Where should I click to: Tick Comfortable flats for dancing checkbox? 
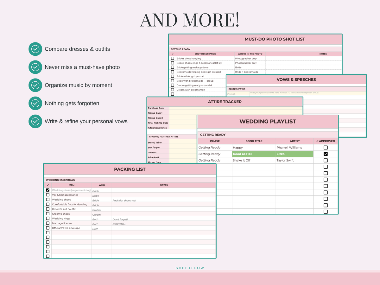(48, 204)
